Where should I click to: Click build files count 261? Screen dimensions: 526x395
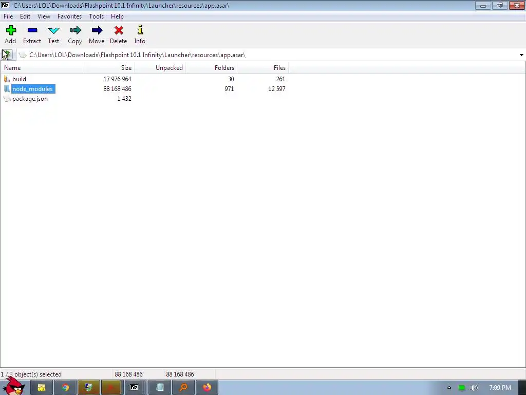[280, 79]
